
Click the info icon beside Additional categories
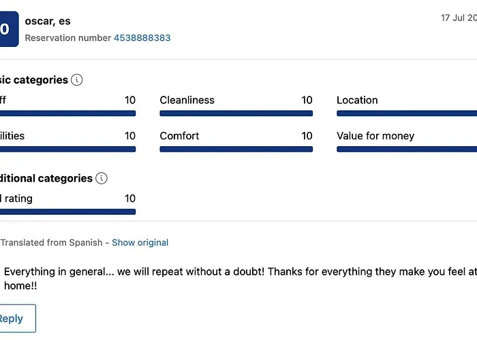[102, 179]
